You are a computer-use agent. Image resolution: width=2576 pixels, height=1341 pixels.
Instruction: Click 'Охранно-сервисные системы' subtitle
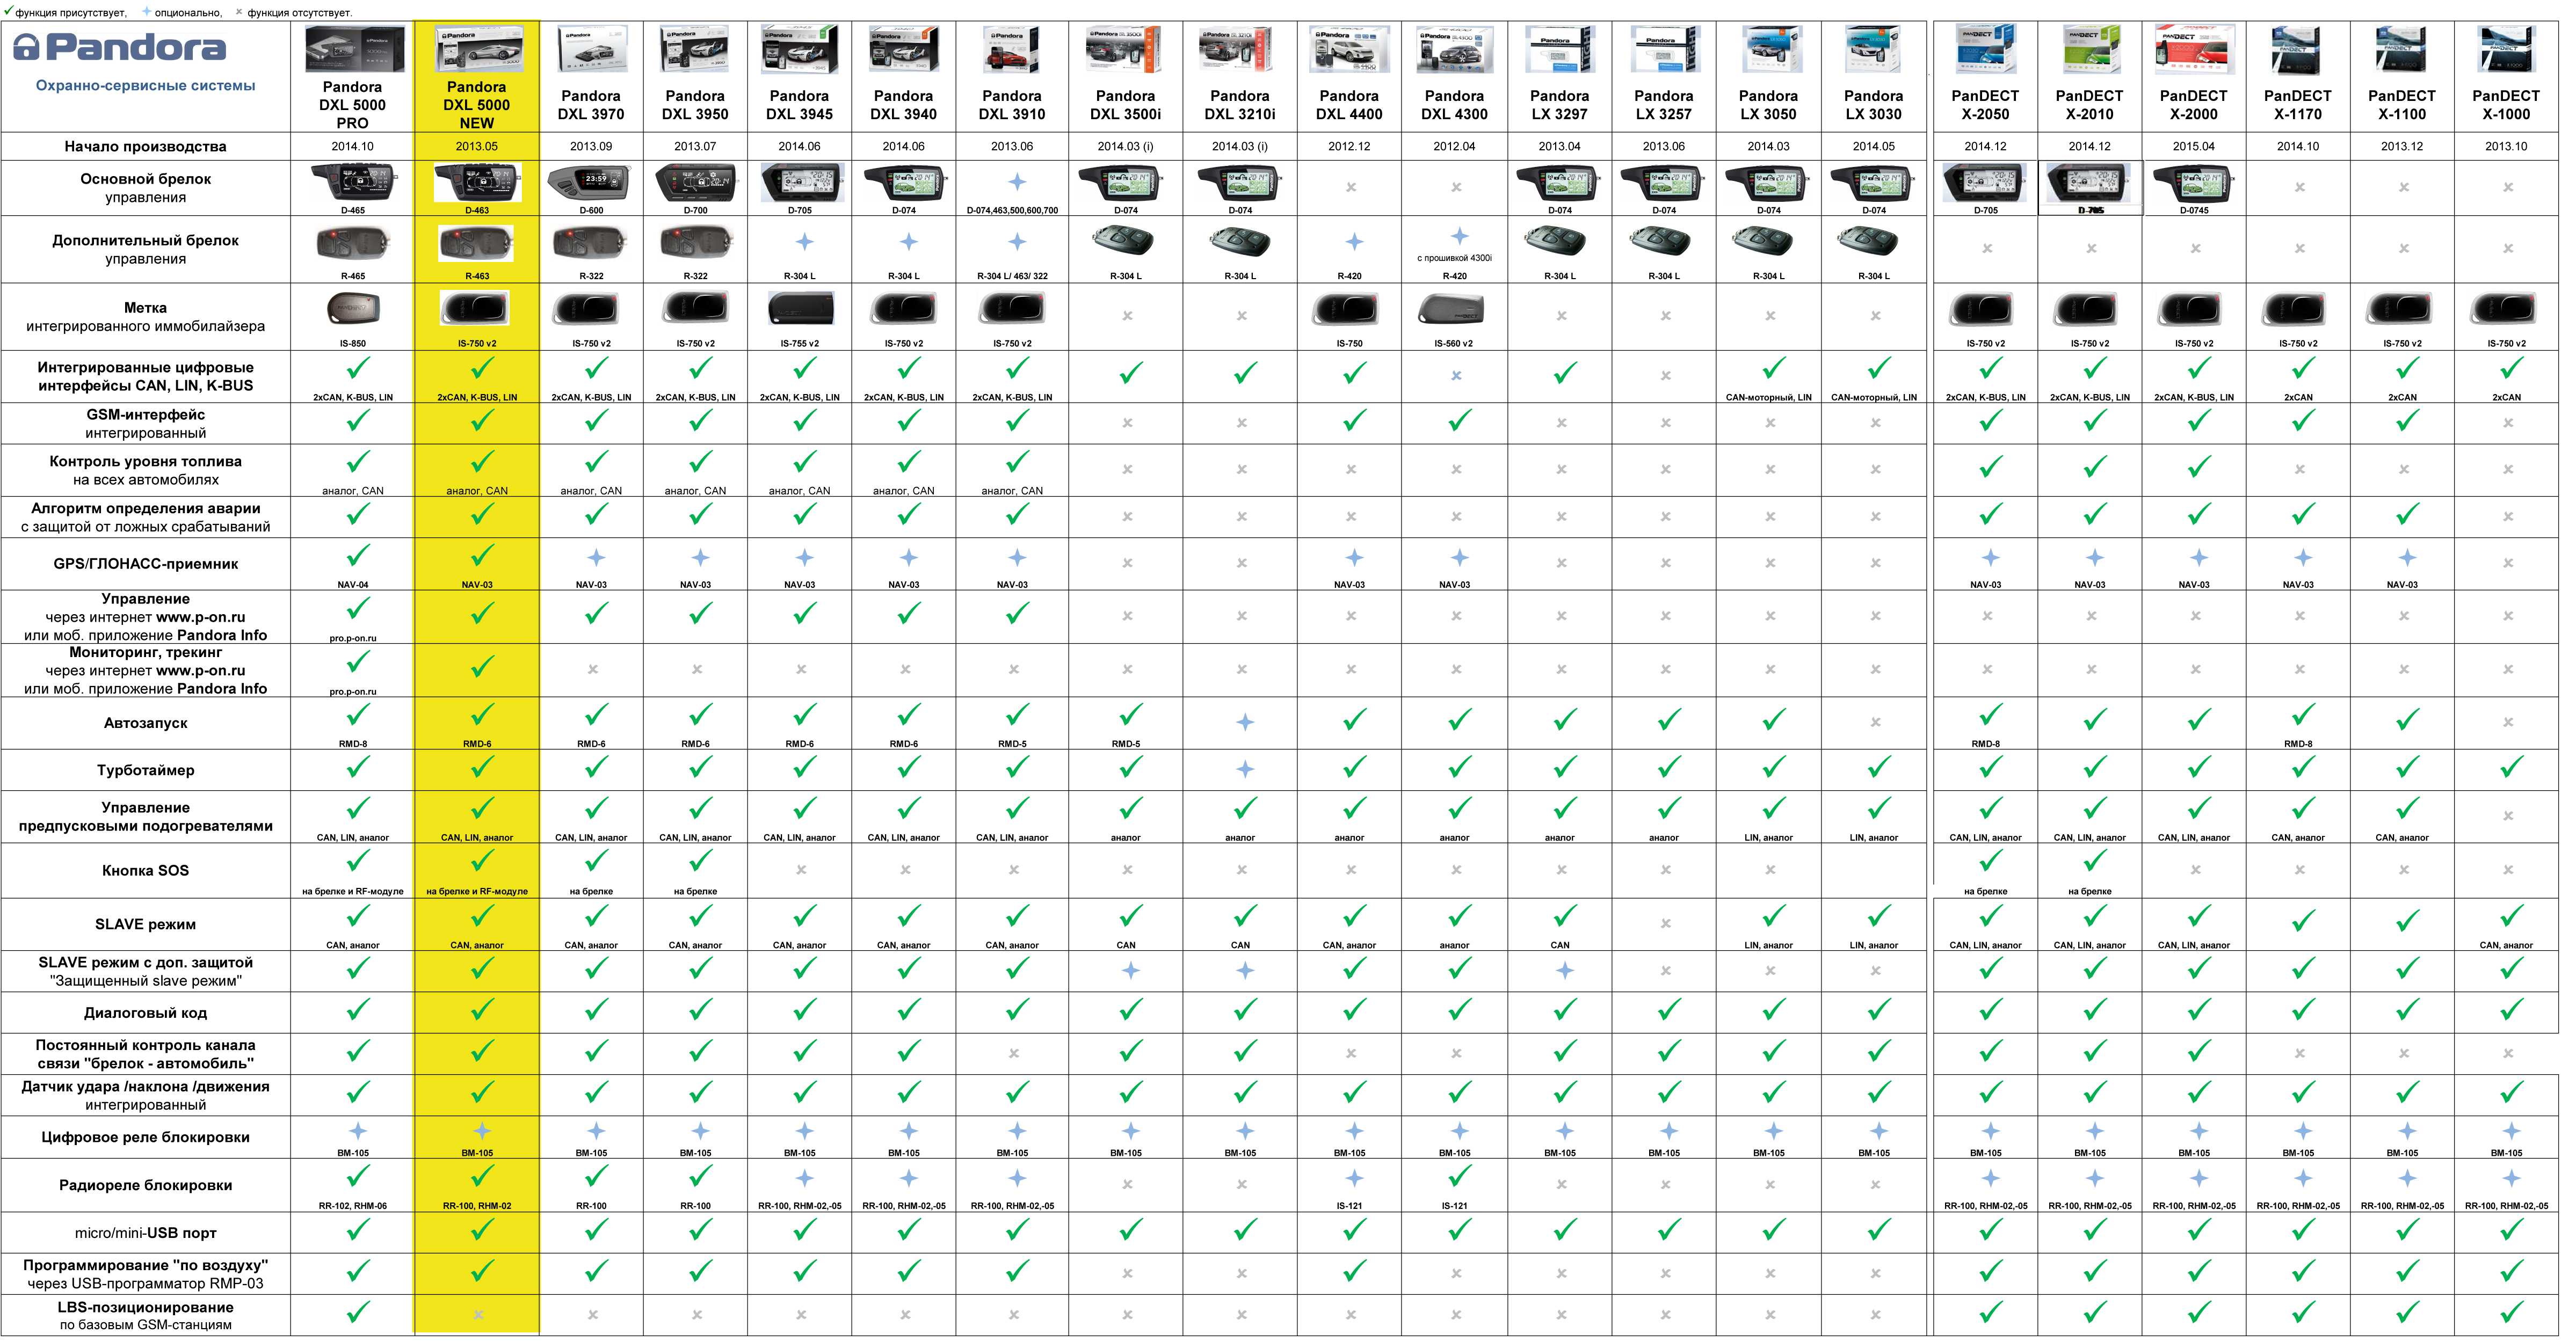coord(146,86)
